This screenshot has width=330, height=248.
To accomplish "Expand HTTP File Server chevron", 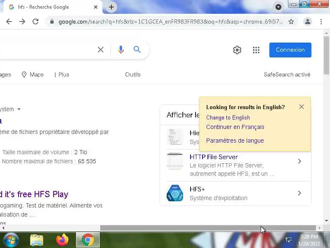I will (299, 161).
